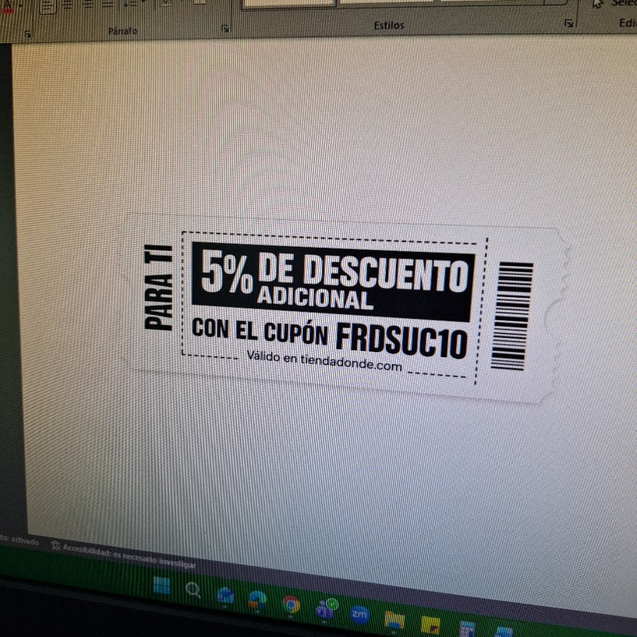
Task: Click the Párrafo group label
Action: (123, 31)
